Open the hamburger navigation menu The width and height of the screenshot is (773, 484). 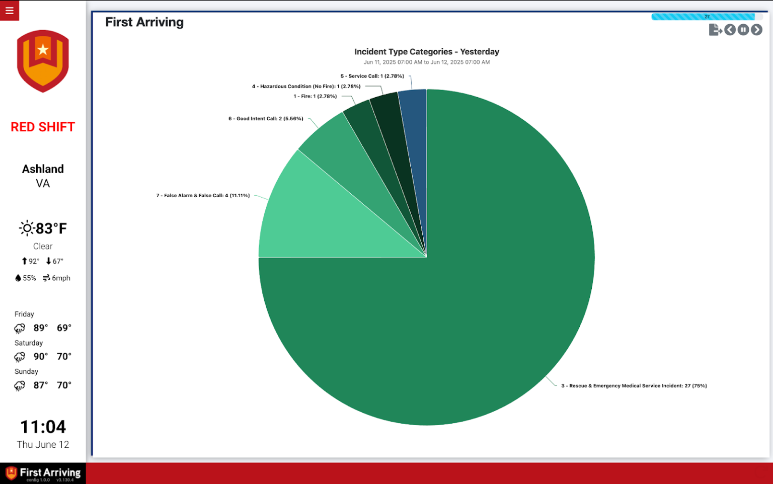9,10
